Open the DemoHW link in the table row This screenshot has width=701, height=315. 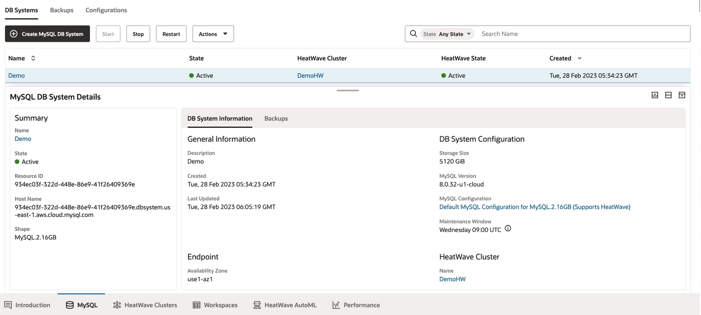pyautogui.click(x=310, y=76)
